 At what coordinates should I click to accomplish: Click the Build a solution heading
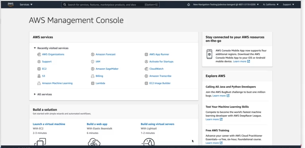pos(45,110)
